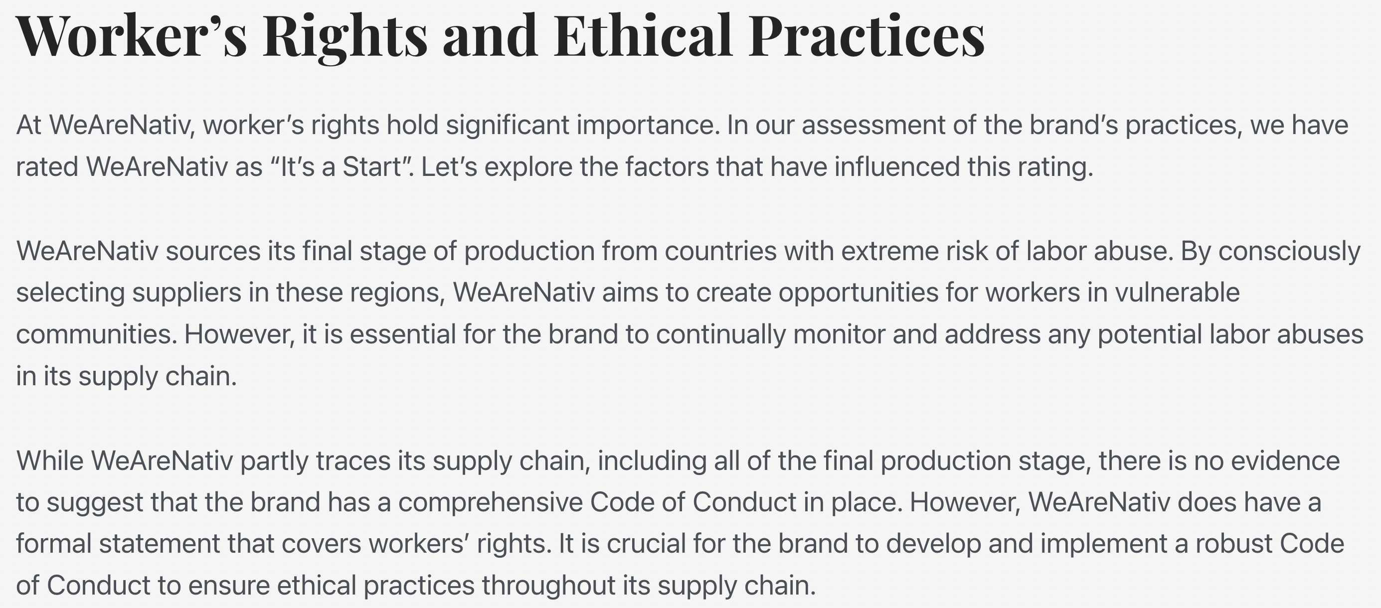Click the word "communities"
Image resolution: width=1381 pixels, height=608 pixels.
[96, 335]
